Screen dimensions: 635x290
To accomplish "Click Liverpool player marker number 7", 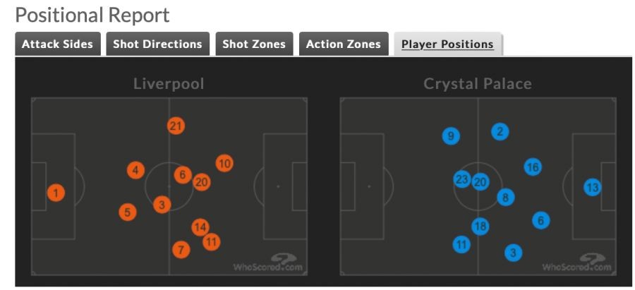I will pyautogui.click(x=181, y=250).
